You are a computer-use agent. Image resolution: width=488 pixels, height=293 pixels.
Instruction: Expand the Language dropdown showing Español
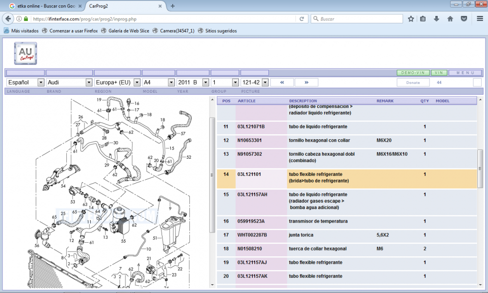(25, 83)
